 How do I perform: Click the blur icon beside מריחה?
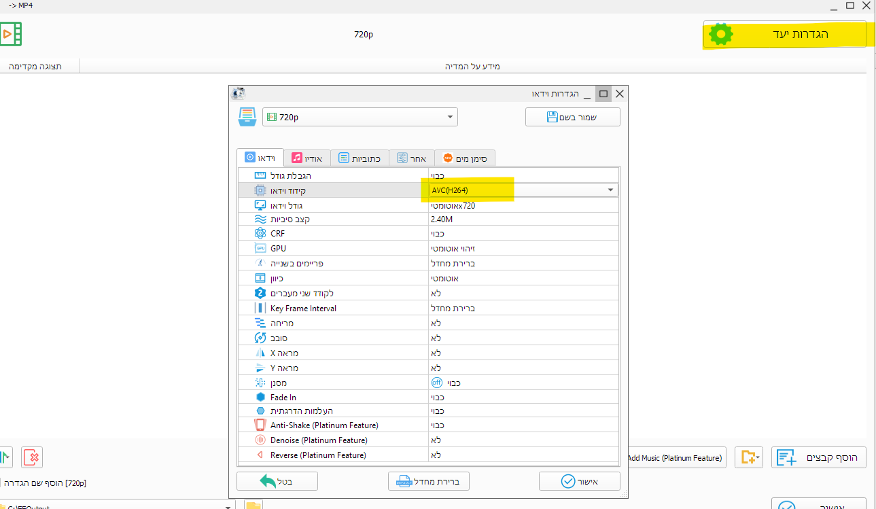click(261, 323)
